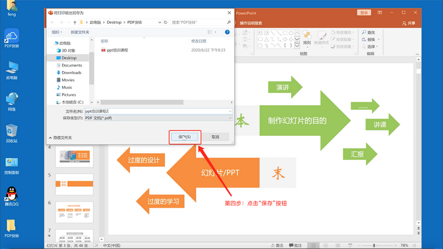The height and width of the screenshot is (249, 443).
Task: Open recent locations dropdown beside nav arrows
Action: pyautogui.click(x=68, y=22)
